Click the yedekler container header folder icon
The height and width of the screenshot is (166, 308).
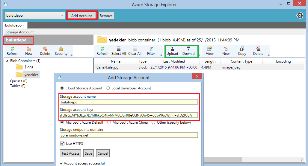pos(102,40)
